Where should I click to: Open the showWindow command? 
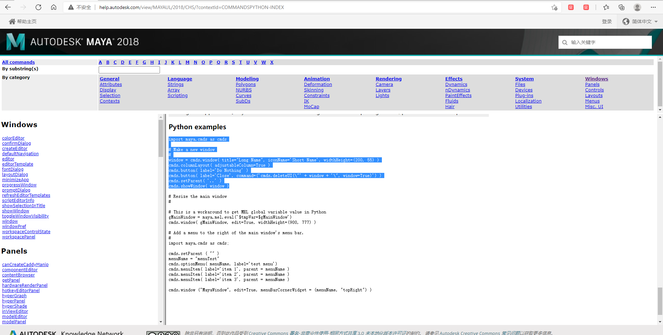(x=16, y=211)
